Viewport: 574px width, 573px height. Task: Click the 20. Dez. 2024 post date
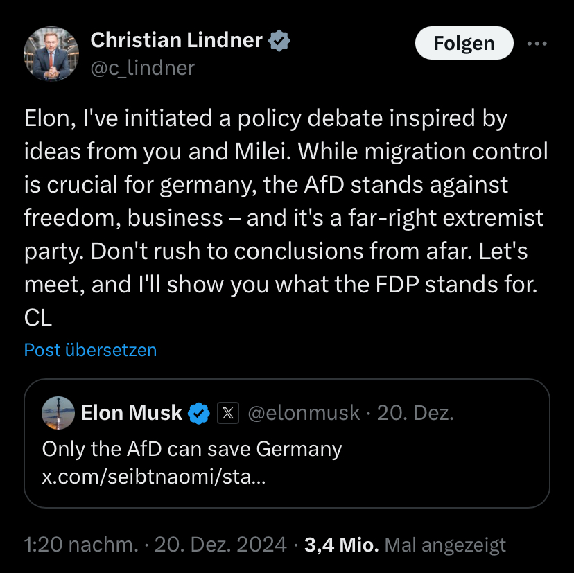(x=220, y=545)
